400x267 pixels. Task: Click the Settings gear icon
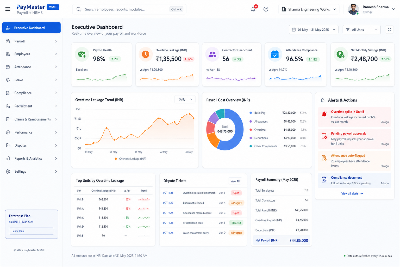tap(8, 171)
